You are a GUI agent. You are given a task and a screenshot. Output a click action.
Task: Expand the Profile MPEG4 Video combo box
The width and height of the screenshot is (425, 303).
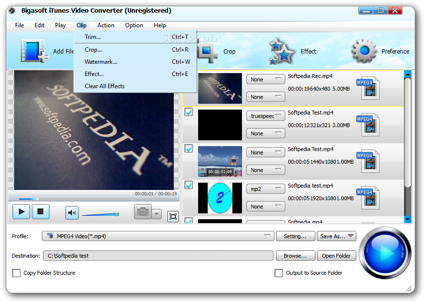pos(158,236)
